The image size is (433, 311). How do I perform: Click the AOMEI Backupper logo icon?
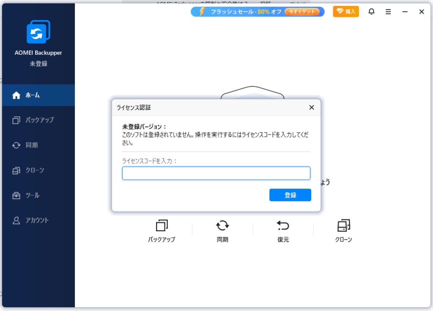tap(38, 32)
